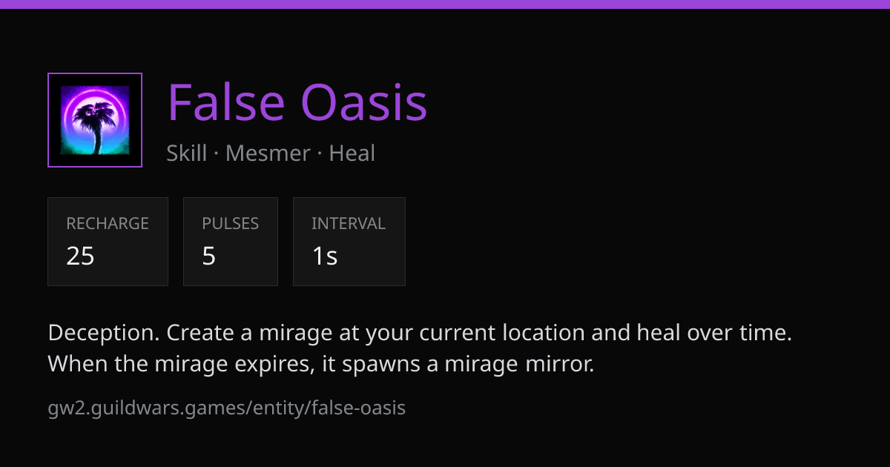Screen dimensions: 890x467
Task: Click the INTERVAL label text
Action: 349,223
